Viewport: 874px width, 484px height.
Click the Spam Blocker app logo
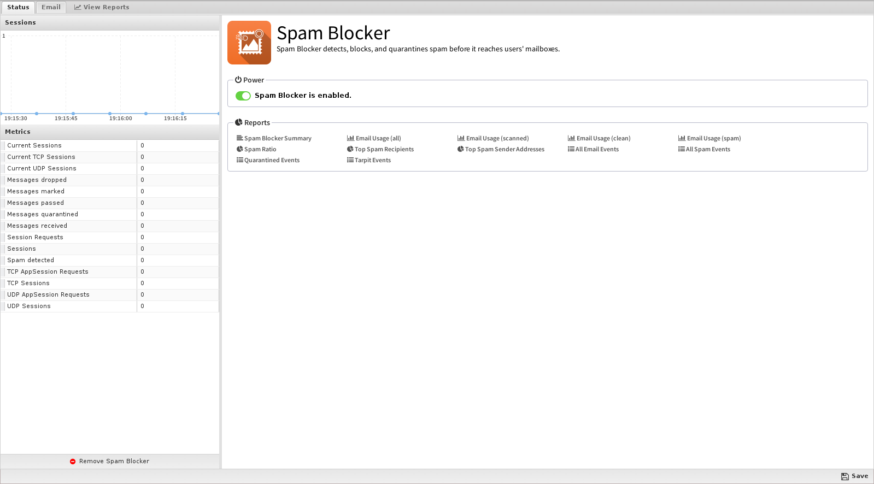pyautogui.click(x=249, y=43)
